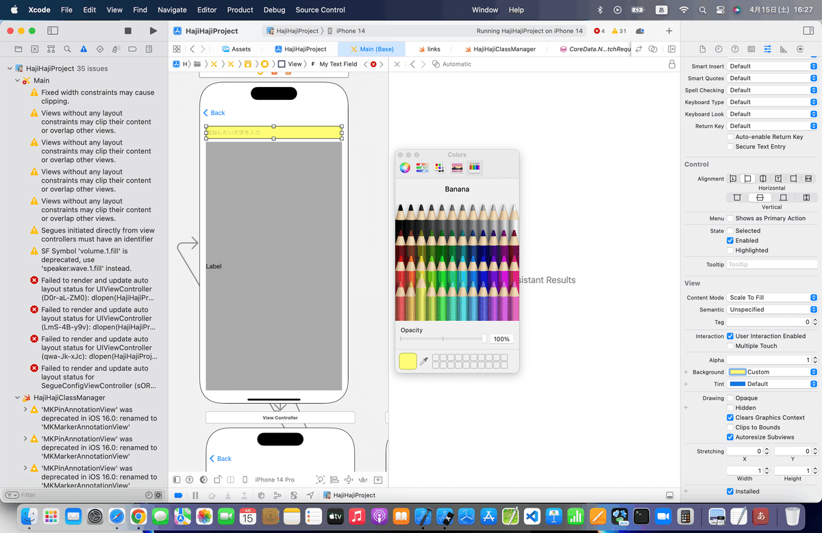Enable Multiple Touch checkbox
The width and height of the screenshot is (822, 533).
[730, 346]
